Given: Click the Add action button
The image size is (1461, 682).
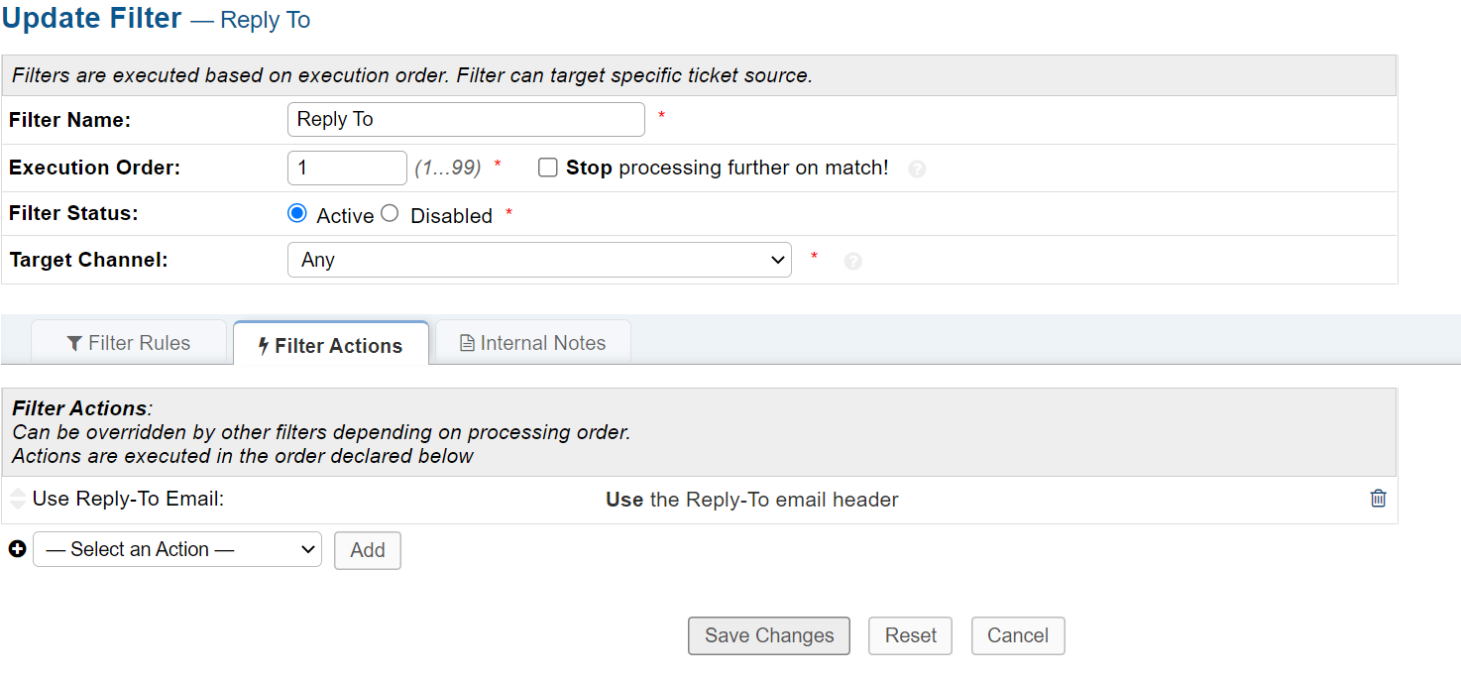Looking at the screenshot, I should click(x=367, y=550).
